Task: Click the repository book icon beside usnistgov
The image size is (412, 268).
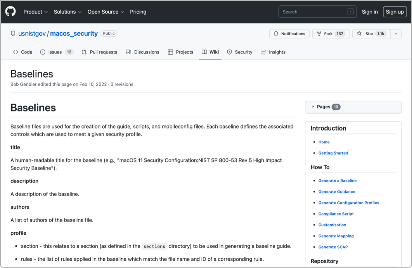Action: tap(13, 34)
